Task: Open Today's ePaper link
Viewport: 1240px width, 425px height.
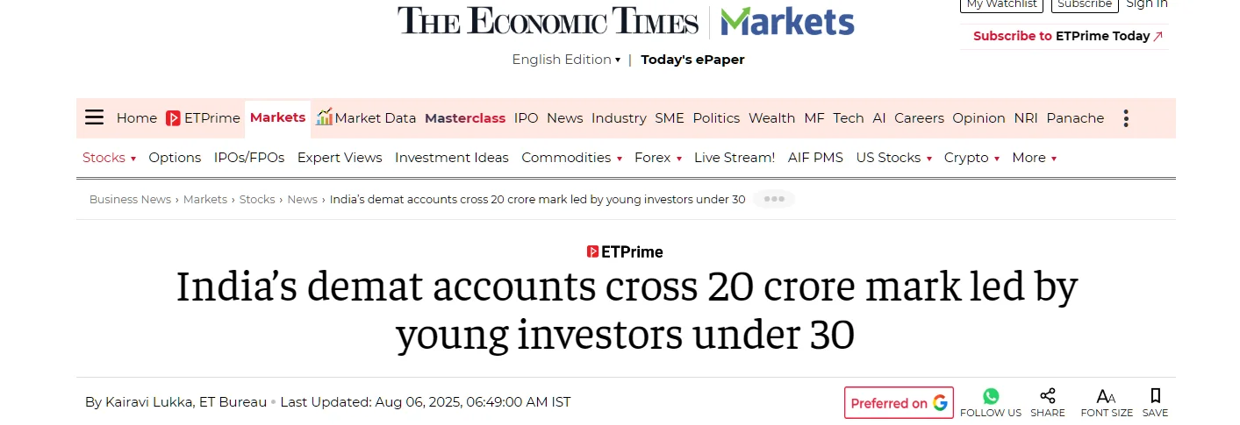Action: point(692,60)
